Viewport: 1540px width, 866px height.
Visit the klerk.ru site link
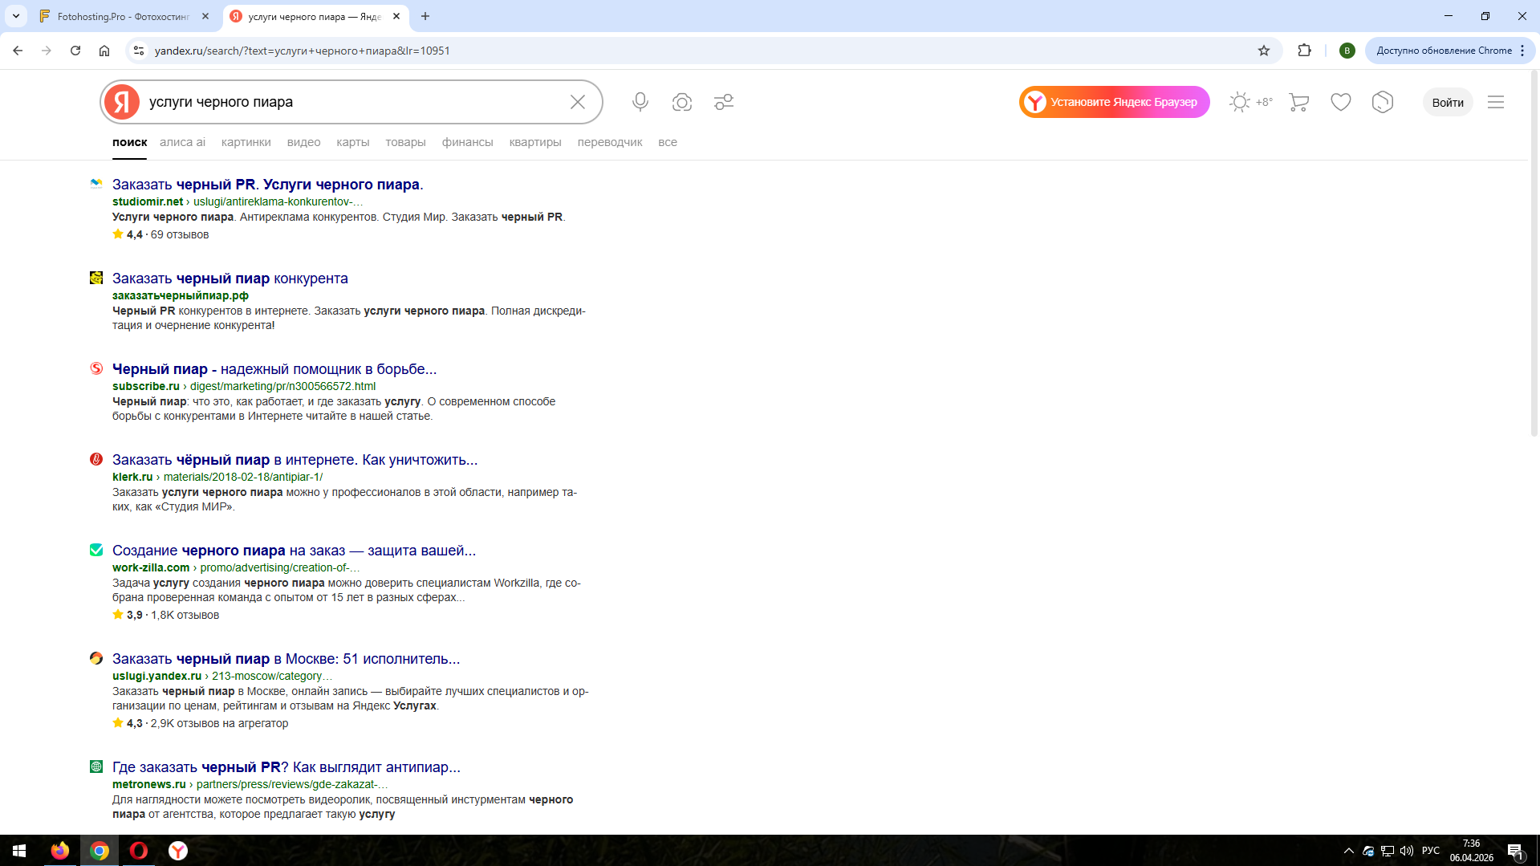(x=132, y=477)
